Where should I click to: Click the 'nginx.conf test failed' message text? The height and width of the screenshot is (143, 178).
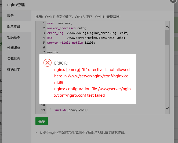point(92,92)
